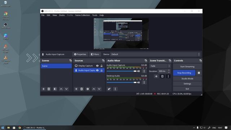Move scene up arrow in Scenes panel
Image resolution: width=231 pixels, height=130 pixels.
coord(61,89)
